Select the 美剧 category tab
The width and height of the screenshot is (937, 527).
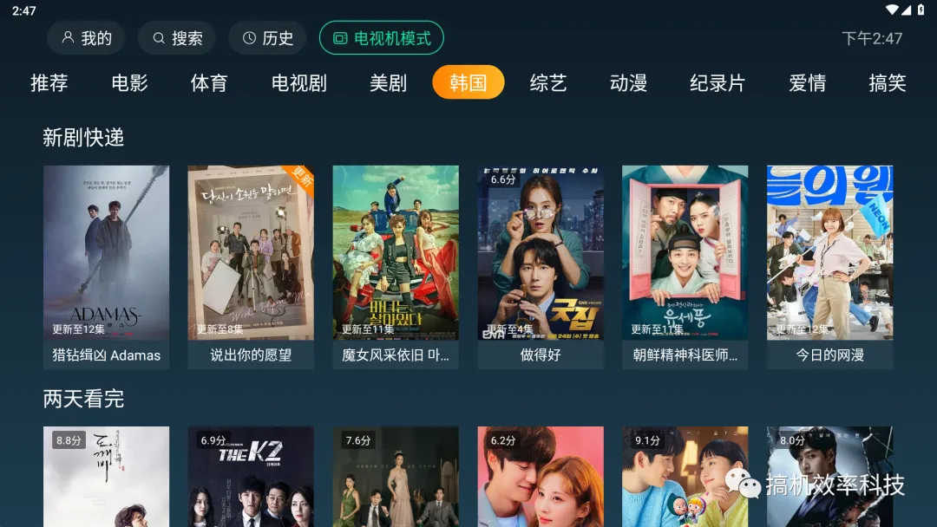tap(388, 82)
